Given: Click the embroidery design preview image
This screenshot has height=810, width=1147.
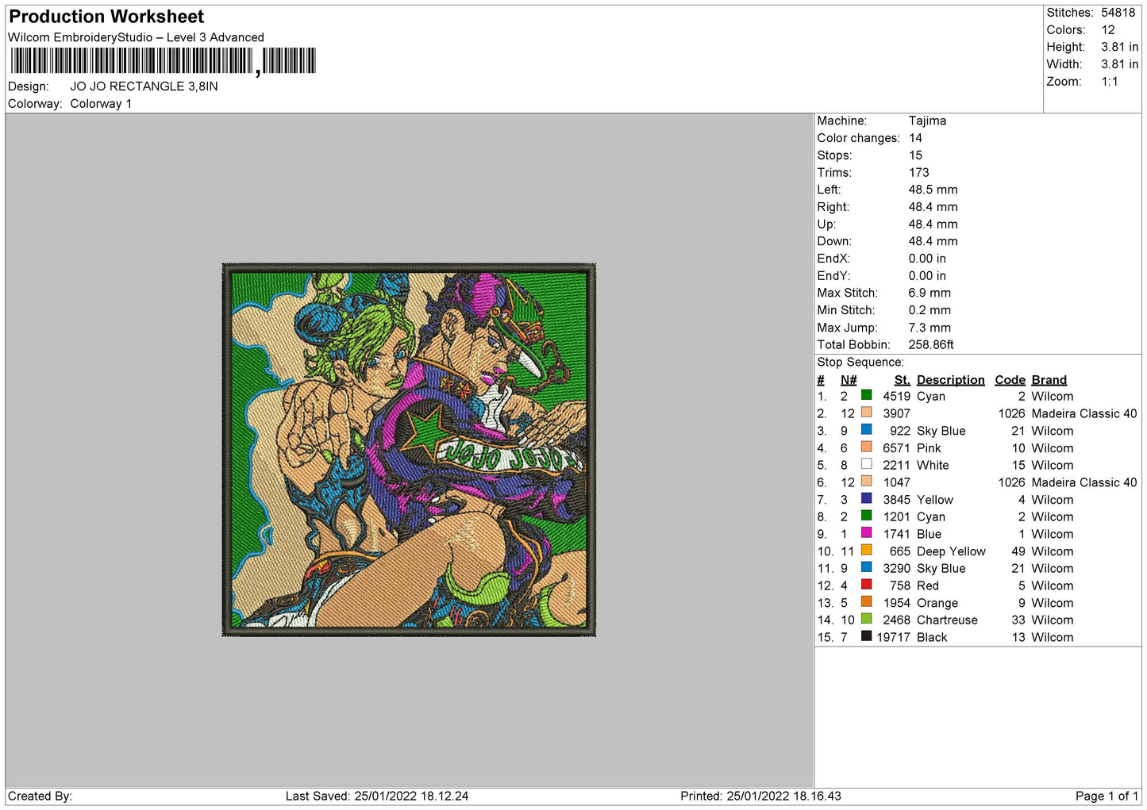Looking at the screenshot, I should pos(409,450).
